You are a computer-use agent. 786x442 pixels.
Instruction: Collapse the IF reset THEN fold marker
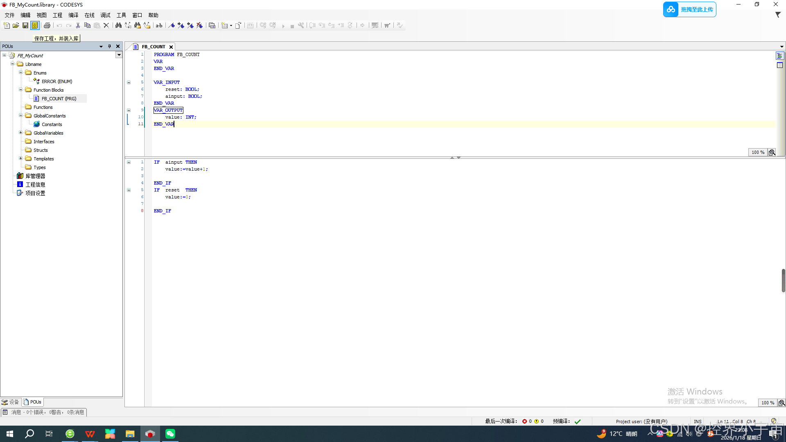pos(129,190)
